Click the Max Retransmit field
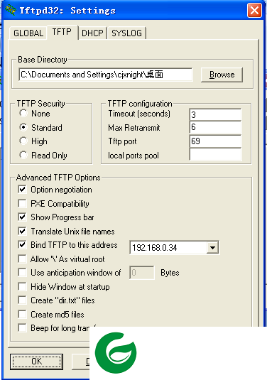The height and width of the screenshot is (380, 267). pos(215,127)
